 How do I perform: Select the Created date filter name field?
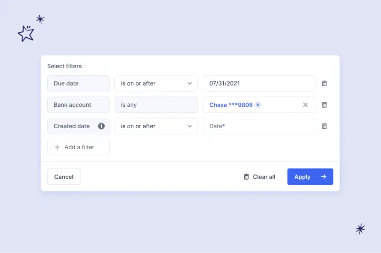pyautogui.click(x=72, y=126)
